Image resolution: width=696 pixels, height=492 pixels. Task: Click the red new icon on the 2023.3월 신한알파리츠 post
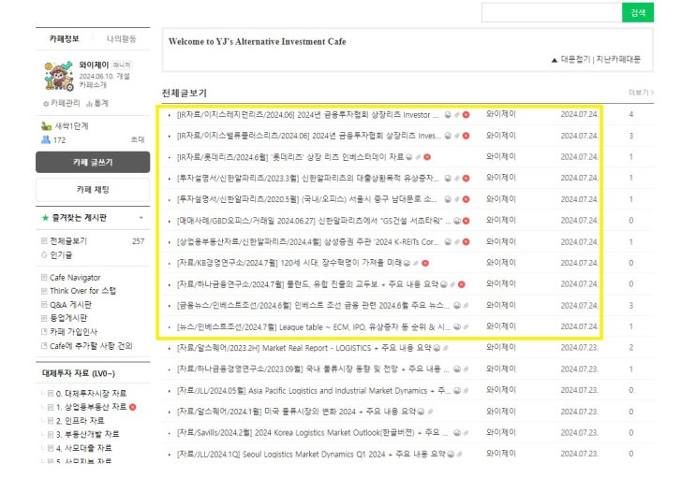466,178
